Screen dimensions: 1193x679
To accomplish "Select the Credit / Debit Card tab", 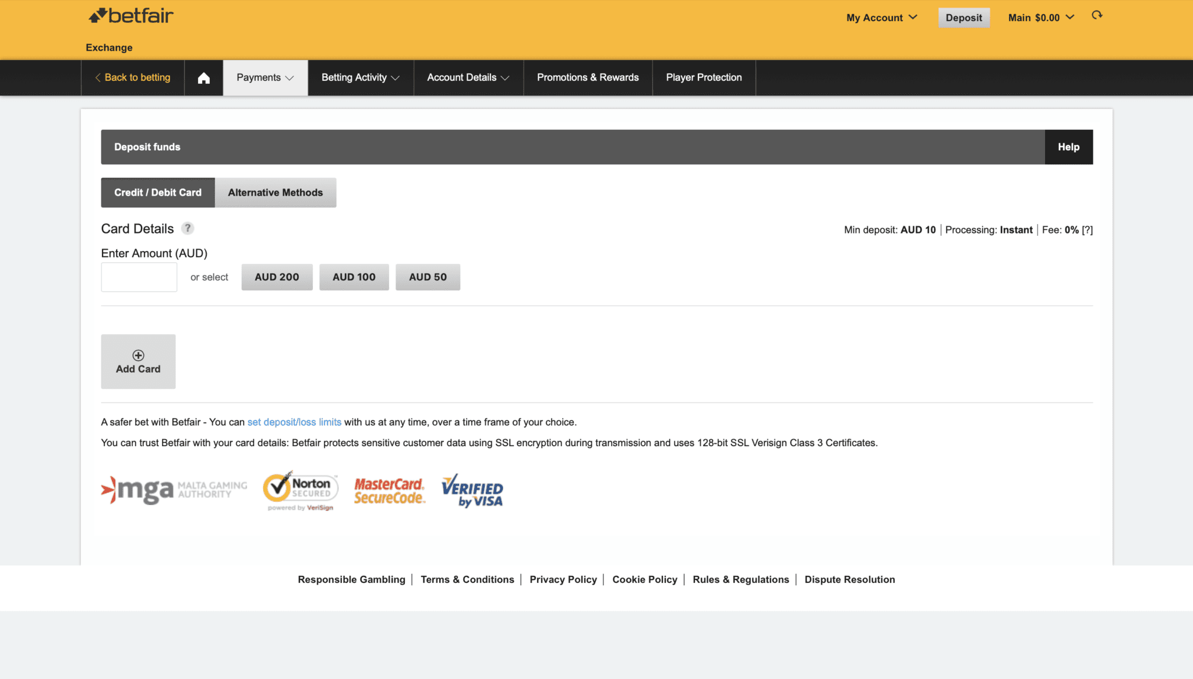I will (158, 193).
